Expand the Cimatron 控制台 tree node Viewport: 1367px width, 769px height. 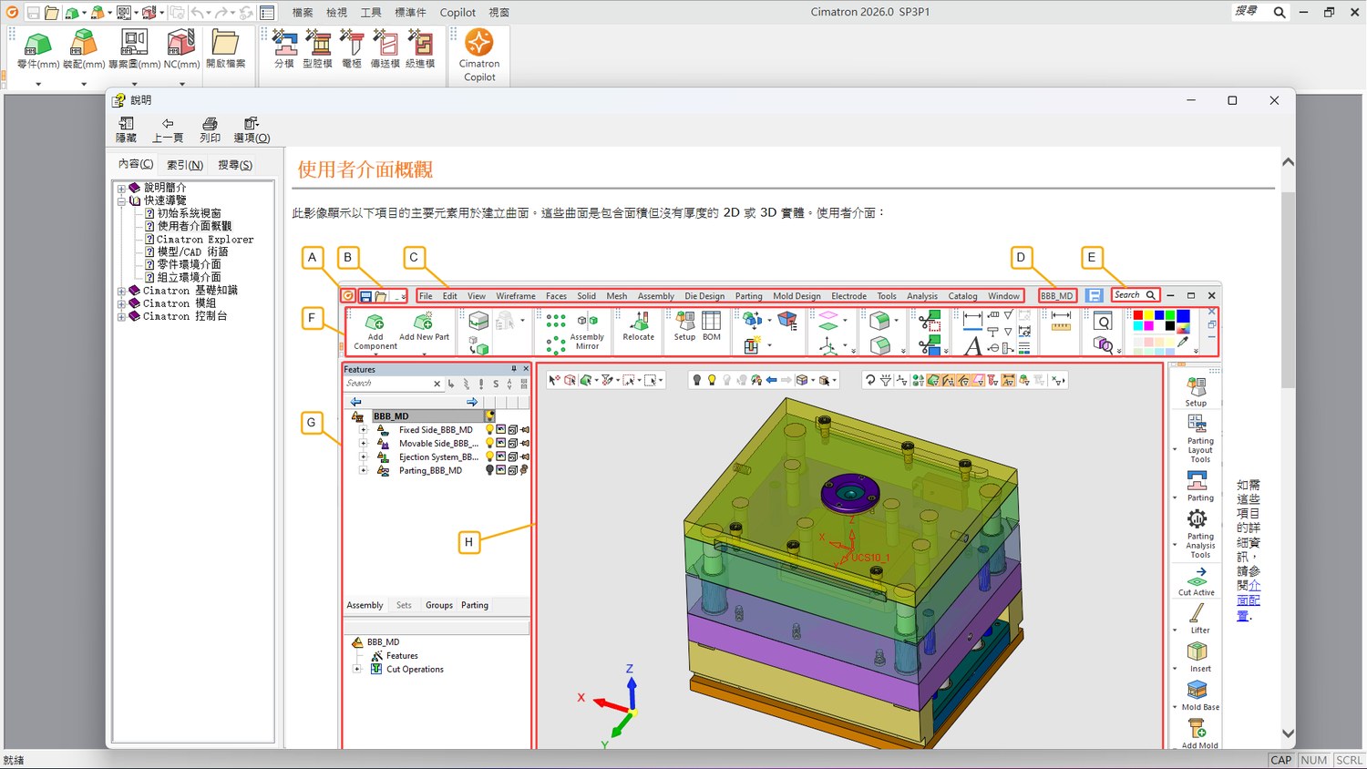point(121,317)
